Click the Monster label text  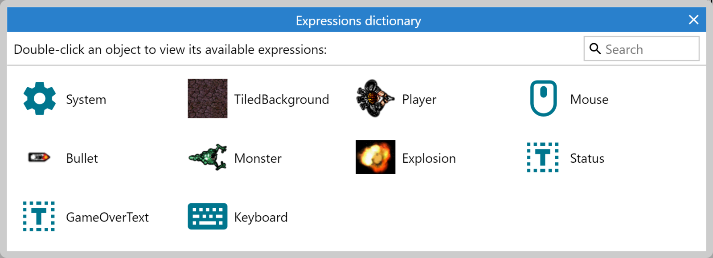pyautogui.click(x=258, y=158)
